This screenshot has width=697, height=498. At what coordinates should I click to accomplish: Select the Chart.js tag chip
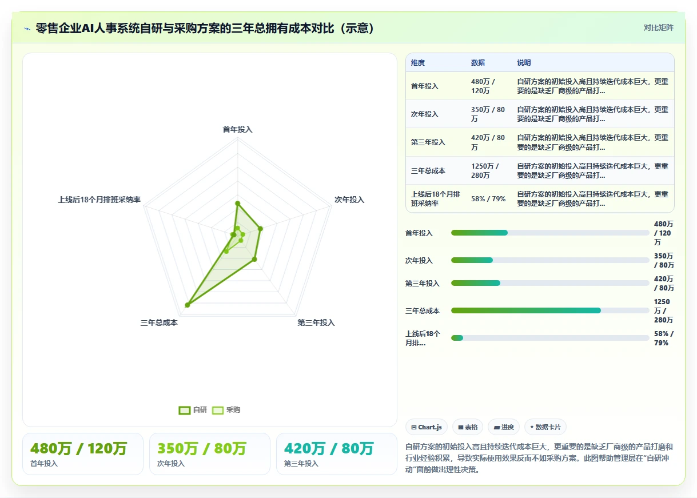pos(427,427)
